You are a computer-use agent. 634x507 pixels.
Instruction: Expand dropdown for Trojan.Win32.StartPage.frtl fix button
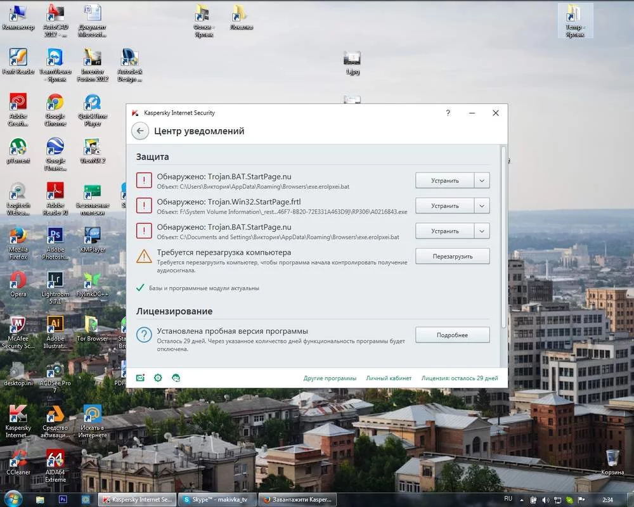coord(482,206)
